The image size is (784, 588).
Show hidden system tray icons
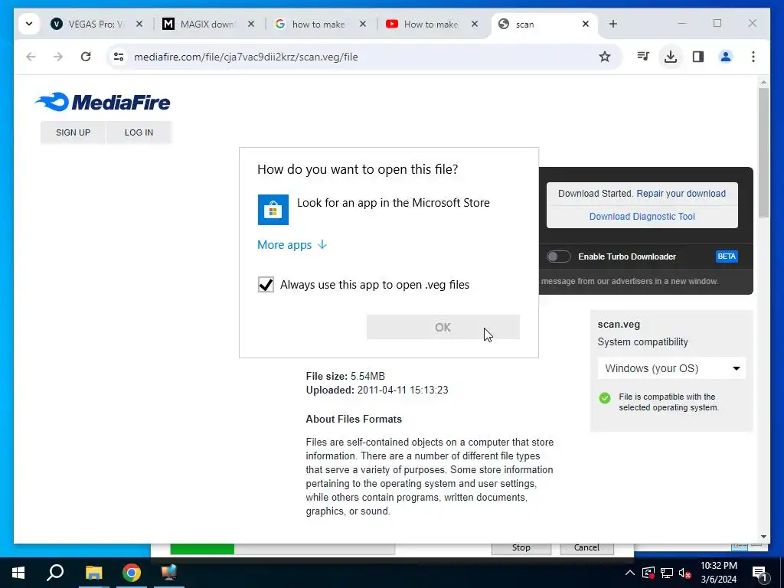click(629, 573)
